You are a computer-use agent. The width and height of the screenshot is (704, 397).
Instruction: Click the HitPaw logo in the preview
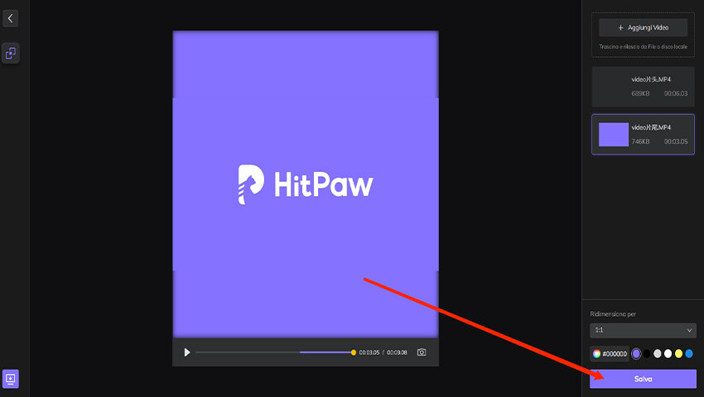pyautogui.click(x=306, y=184)
